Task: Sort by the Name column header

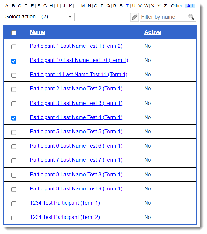Action: coord(38,32)
